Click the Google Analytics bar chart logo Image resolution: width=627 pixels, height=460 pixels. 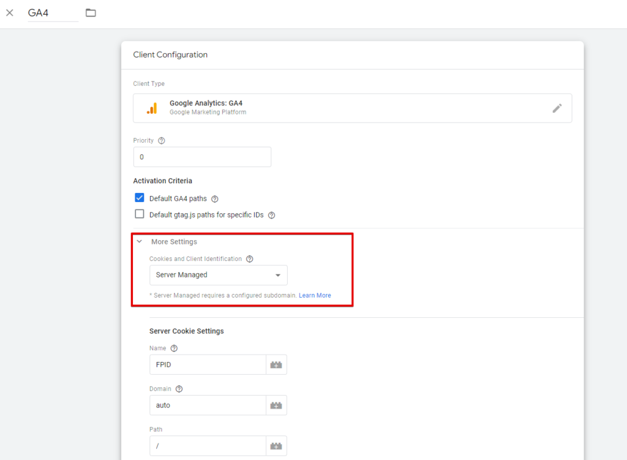152,108
